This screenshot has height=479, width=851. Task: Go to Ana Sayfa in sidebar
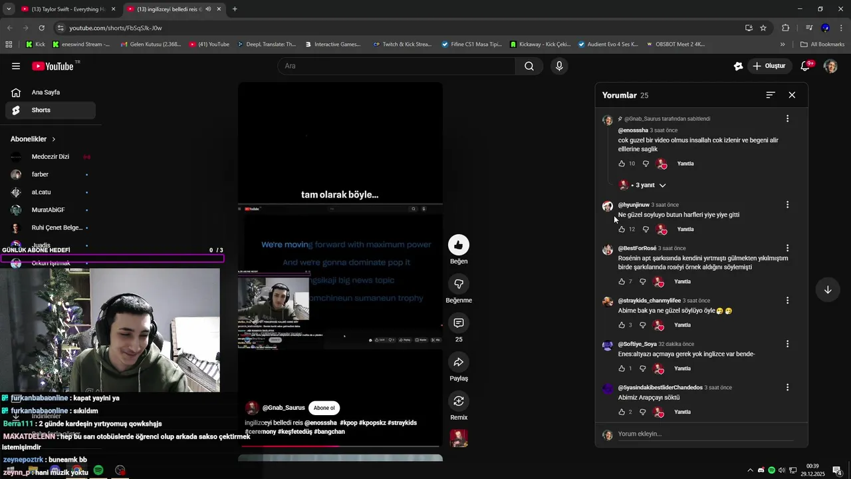click(51, 92)
